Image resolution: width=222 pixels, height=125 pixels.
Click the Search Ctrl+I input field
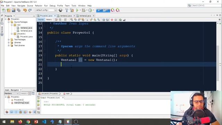(x=206, y=6)
